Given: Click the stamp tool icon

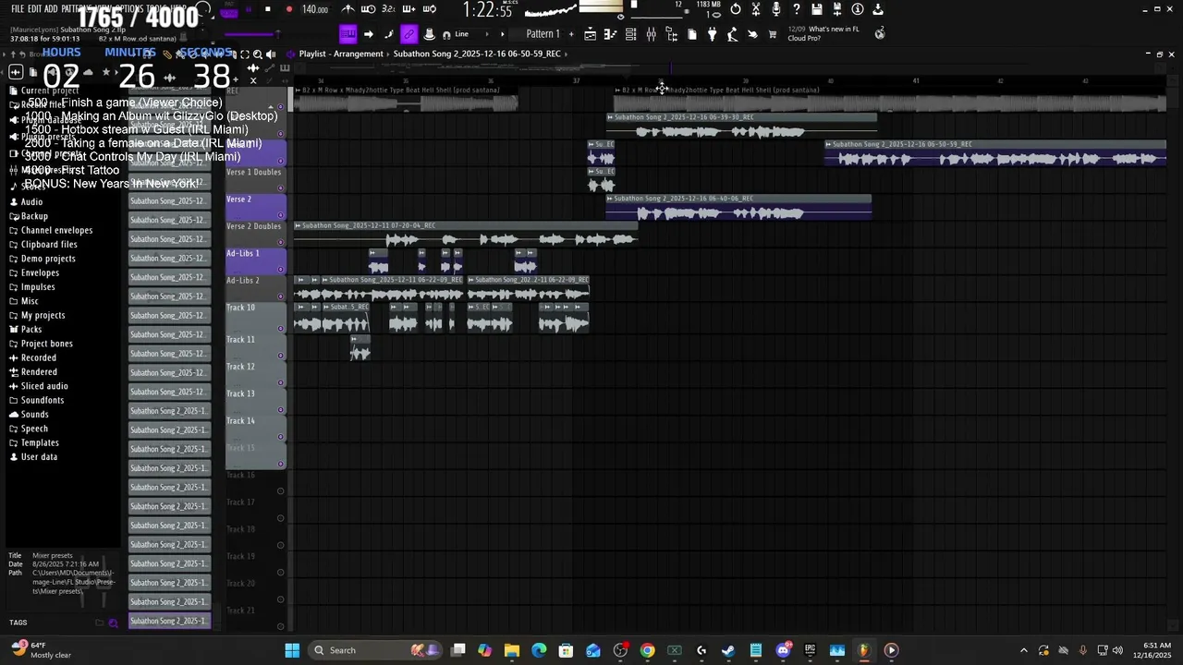Looking at the screenshot, I should tap(429, 34).
